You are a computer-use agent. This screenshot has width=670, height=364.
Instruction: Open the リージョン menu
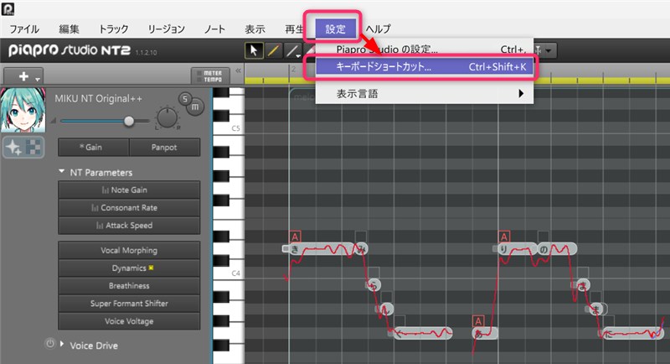(x=166, y=29)
